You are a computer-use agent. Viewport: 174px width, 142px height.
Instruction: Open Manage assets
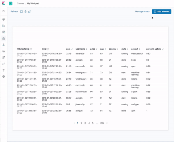[142, 12]
